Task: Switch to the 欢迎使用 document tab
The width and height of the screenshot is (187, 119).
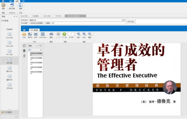Action: tap(36, 16)
